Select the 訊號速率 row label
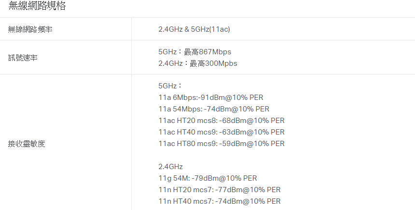415x210 pixels. (x=23, y=58)
